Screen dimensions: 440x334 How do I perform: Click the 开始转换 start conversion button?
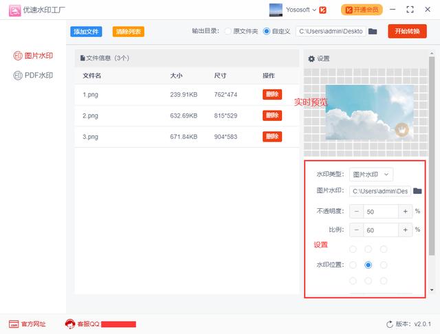(x=407, y=31)
